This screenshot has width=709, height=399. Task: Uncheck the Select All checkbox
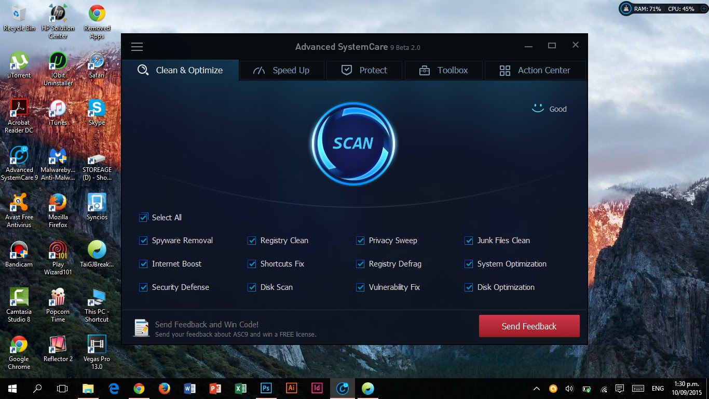144,218
